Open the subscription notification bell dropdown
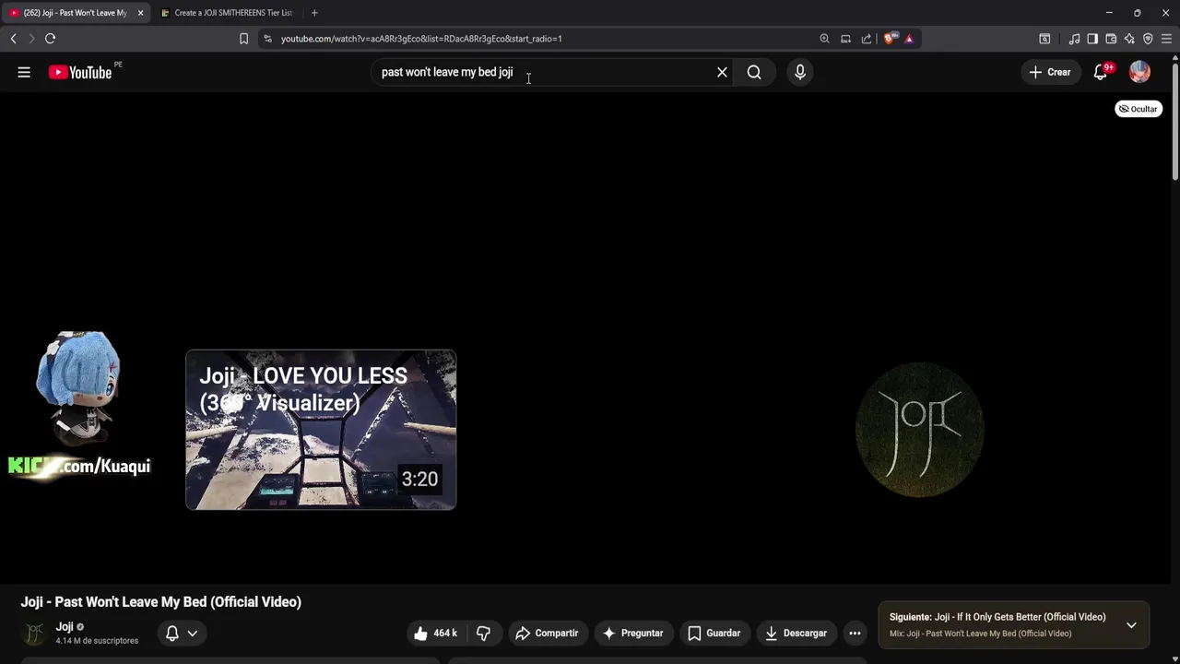This screenshot has width=1180, height=664. point(182,633)
